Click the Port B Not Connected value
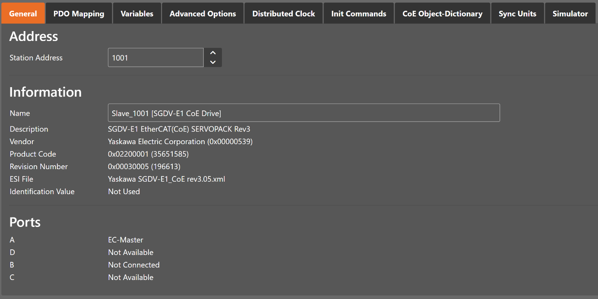Viewport: 598px width, 299px height. [x=133, y=265]
